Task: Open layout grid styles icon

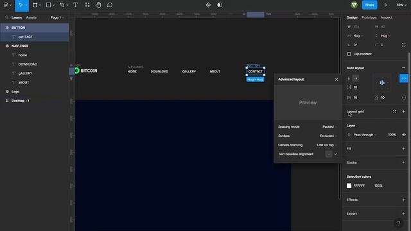Action: point(394,112)
